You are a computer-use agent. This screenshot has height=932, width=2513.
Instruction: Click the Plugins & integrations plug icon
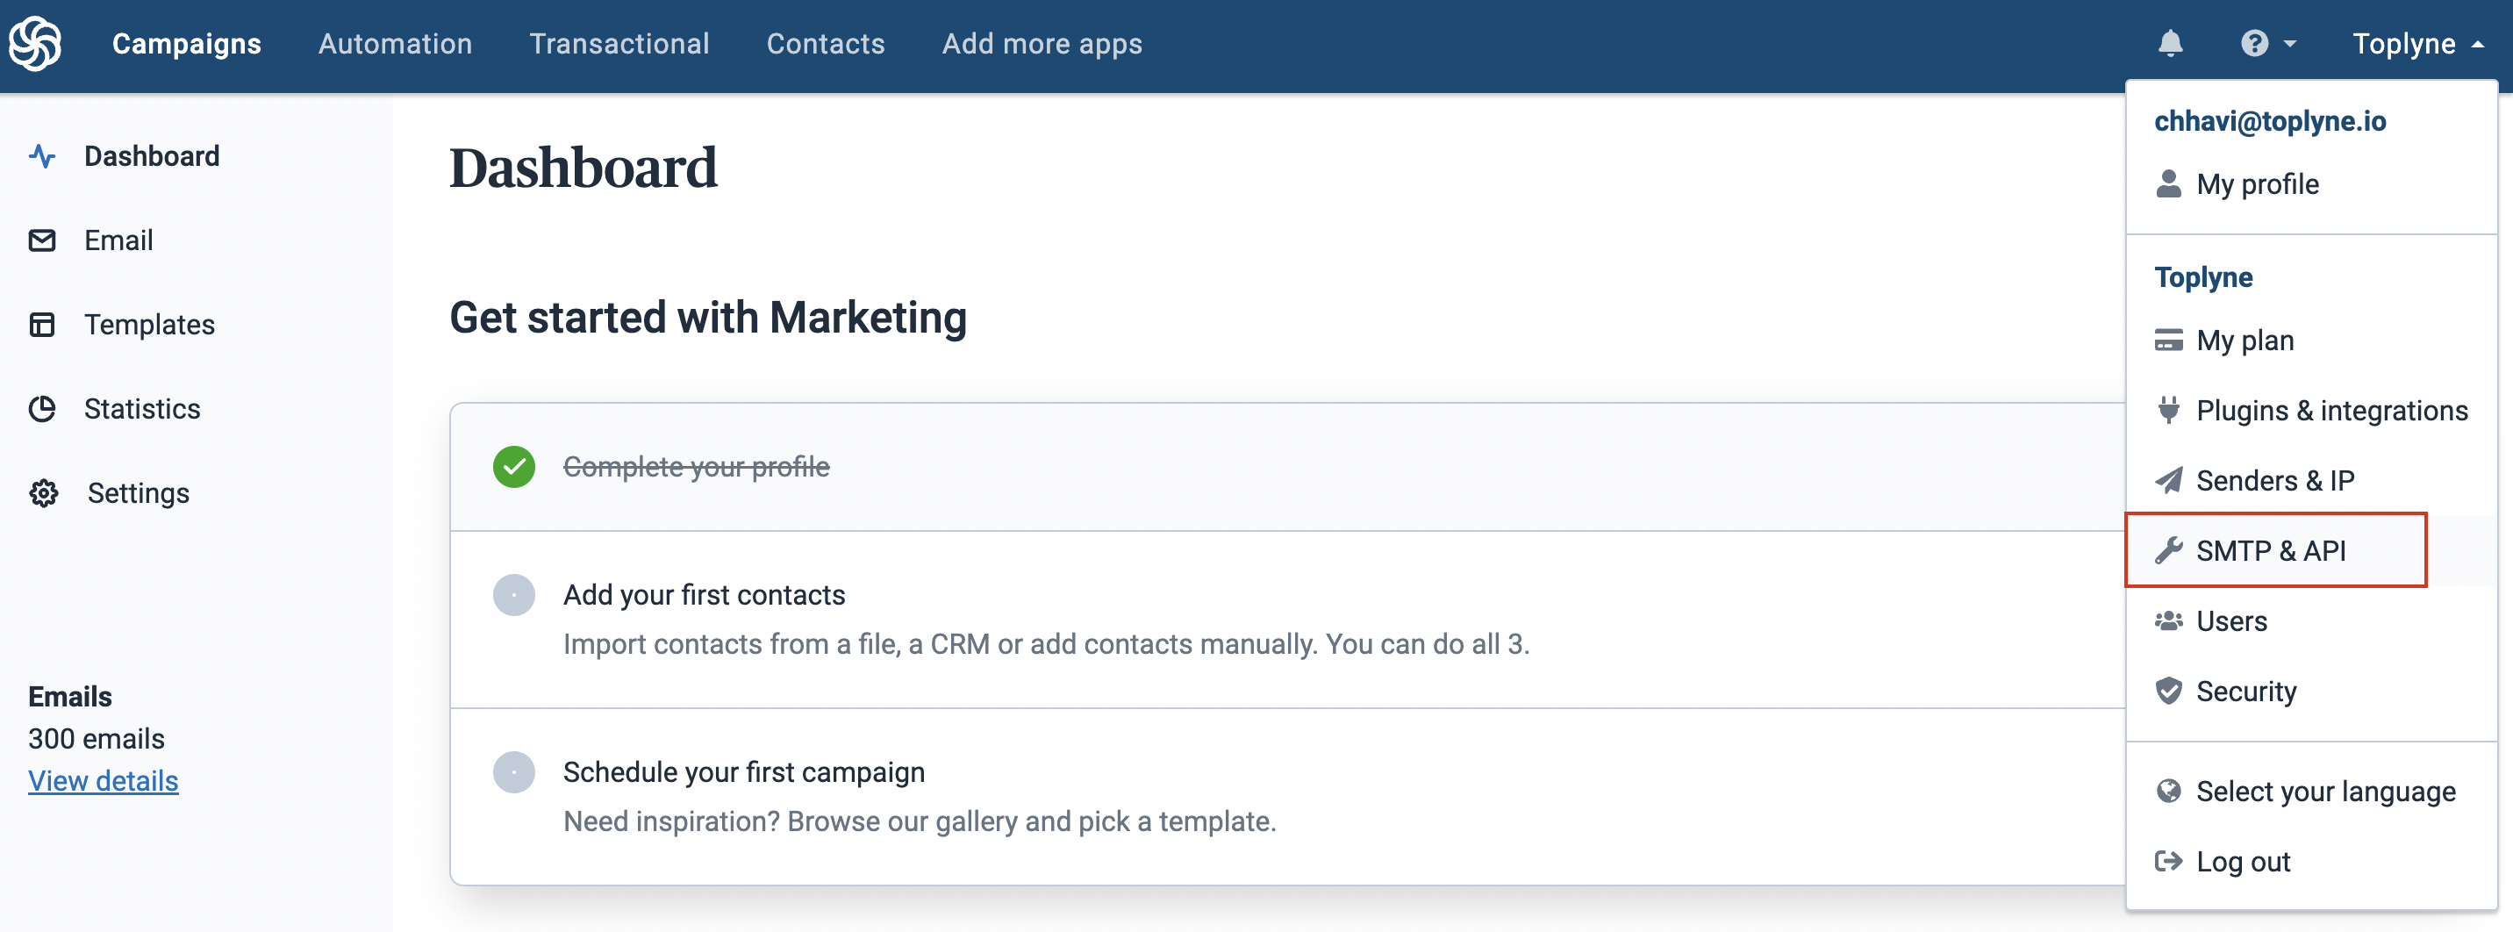click(2167, 410)
